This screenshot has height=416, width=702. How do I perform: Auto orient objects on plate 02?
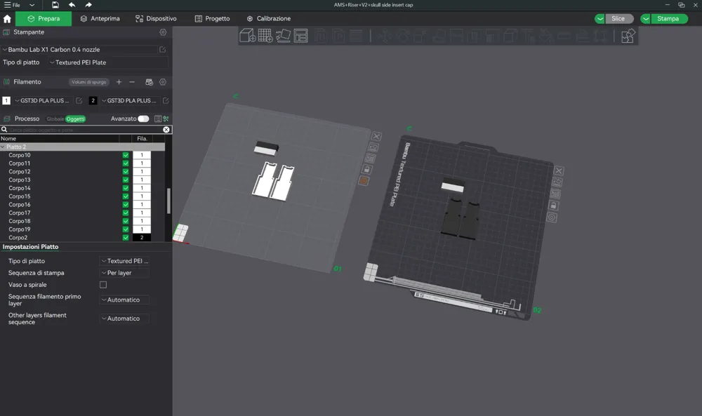(x=557, y=182)
